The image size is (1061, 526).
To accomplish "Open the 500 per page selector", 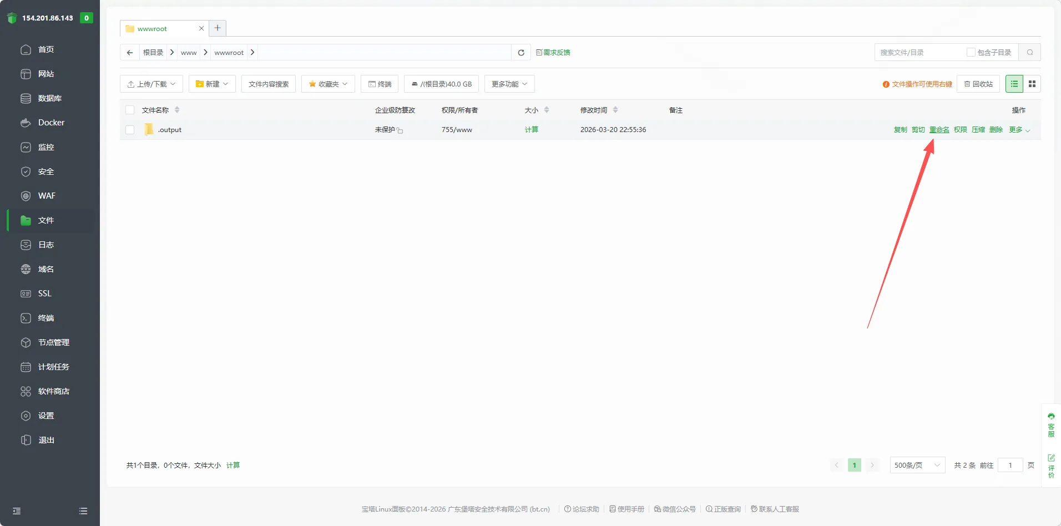I will [917, 465].
